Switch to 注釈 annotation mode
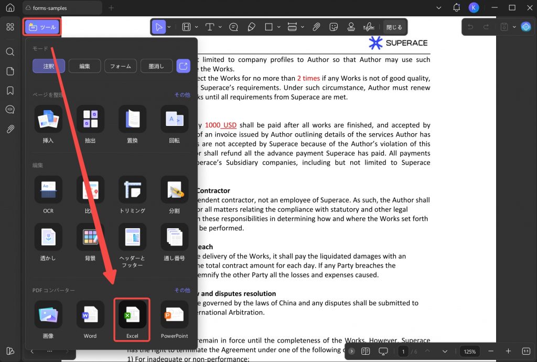The image size is (537, 362). (x=49, y=66)
